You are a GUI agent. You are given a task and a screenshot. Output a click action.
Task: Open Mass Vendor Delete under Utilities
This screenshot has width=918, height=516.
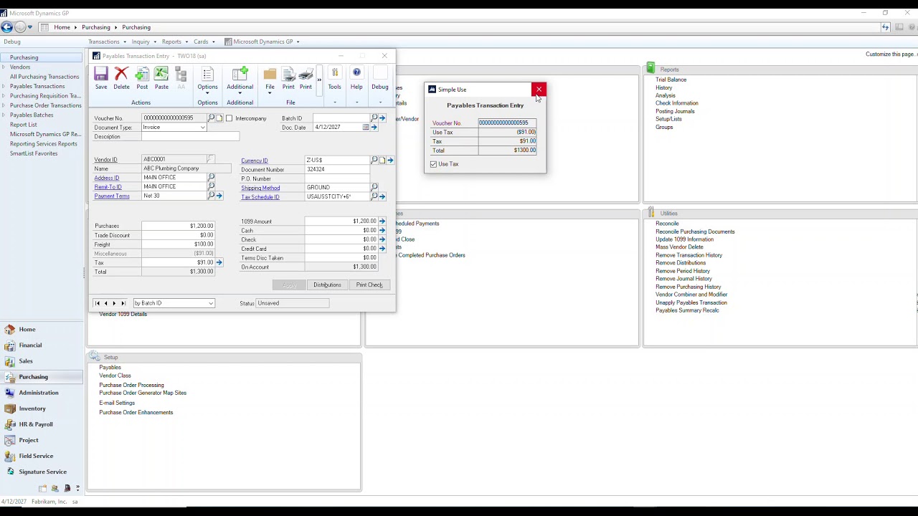point(679,247)
